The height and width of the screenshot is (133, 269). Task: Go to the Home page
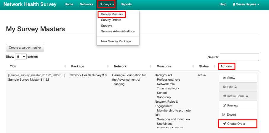tap(69, 4)
